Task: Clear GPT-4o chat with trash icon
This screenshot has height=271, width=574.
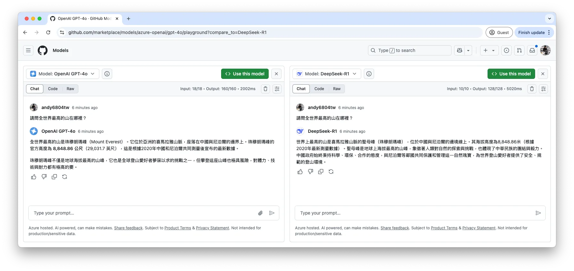Action: pos(265,89)
